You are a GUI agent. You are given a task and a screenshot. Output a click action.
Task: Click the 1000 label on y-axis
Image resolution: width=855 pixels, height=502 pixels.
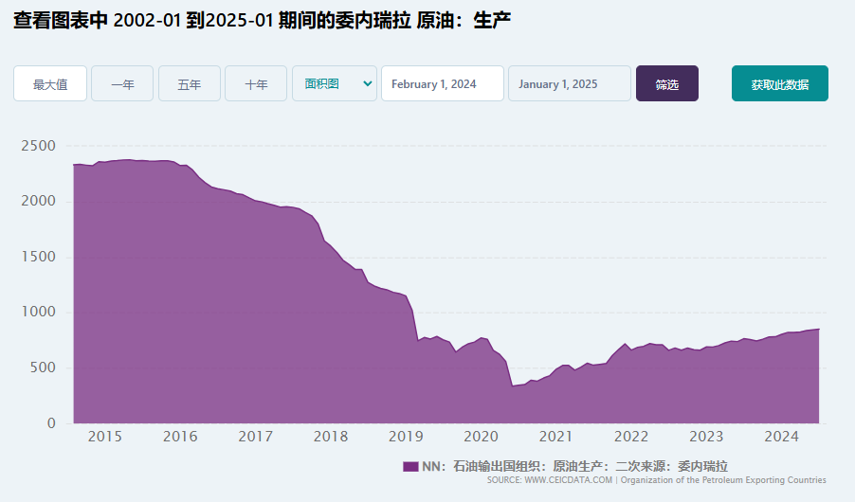[x=39, y=313]
